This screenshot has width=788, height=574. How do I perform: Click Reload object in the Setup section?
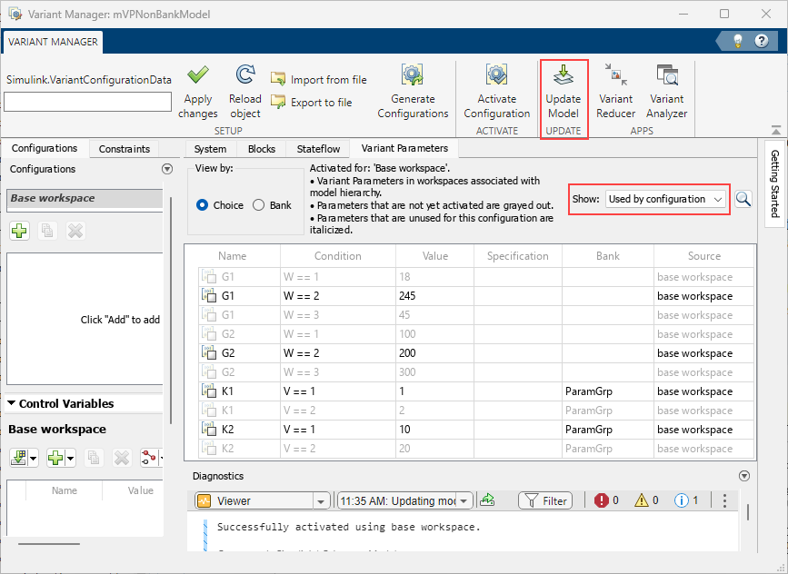click(244, 91)
